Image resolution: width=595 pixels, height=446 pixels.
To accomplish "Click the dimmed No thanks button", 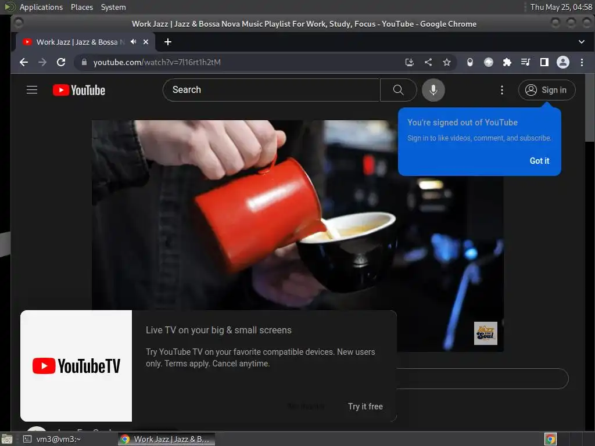I will 306,407.
